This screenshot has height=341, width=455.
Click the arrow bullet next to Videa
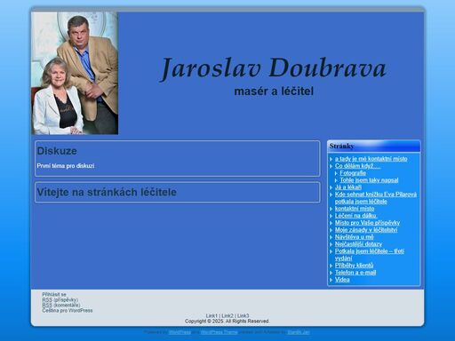(x=331, y=280)
